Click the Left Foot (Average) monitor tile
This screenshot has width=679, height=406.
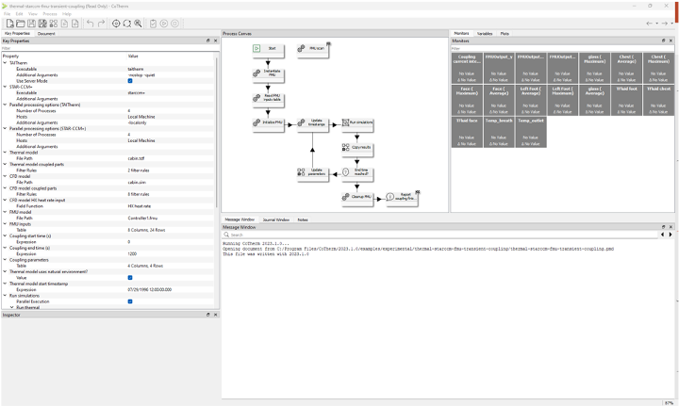pyautogui.click(x=530, y=100)
